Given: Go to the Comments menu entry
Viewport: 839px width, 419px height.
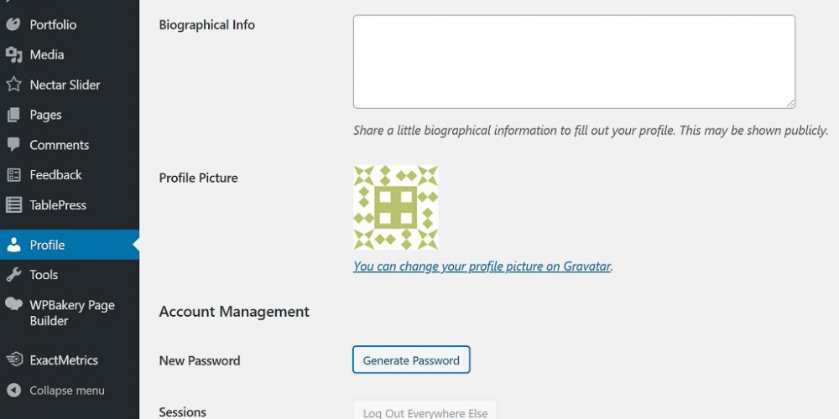Looking at the screenshot, I should (x=59, y=145).
